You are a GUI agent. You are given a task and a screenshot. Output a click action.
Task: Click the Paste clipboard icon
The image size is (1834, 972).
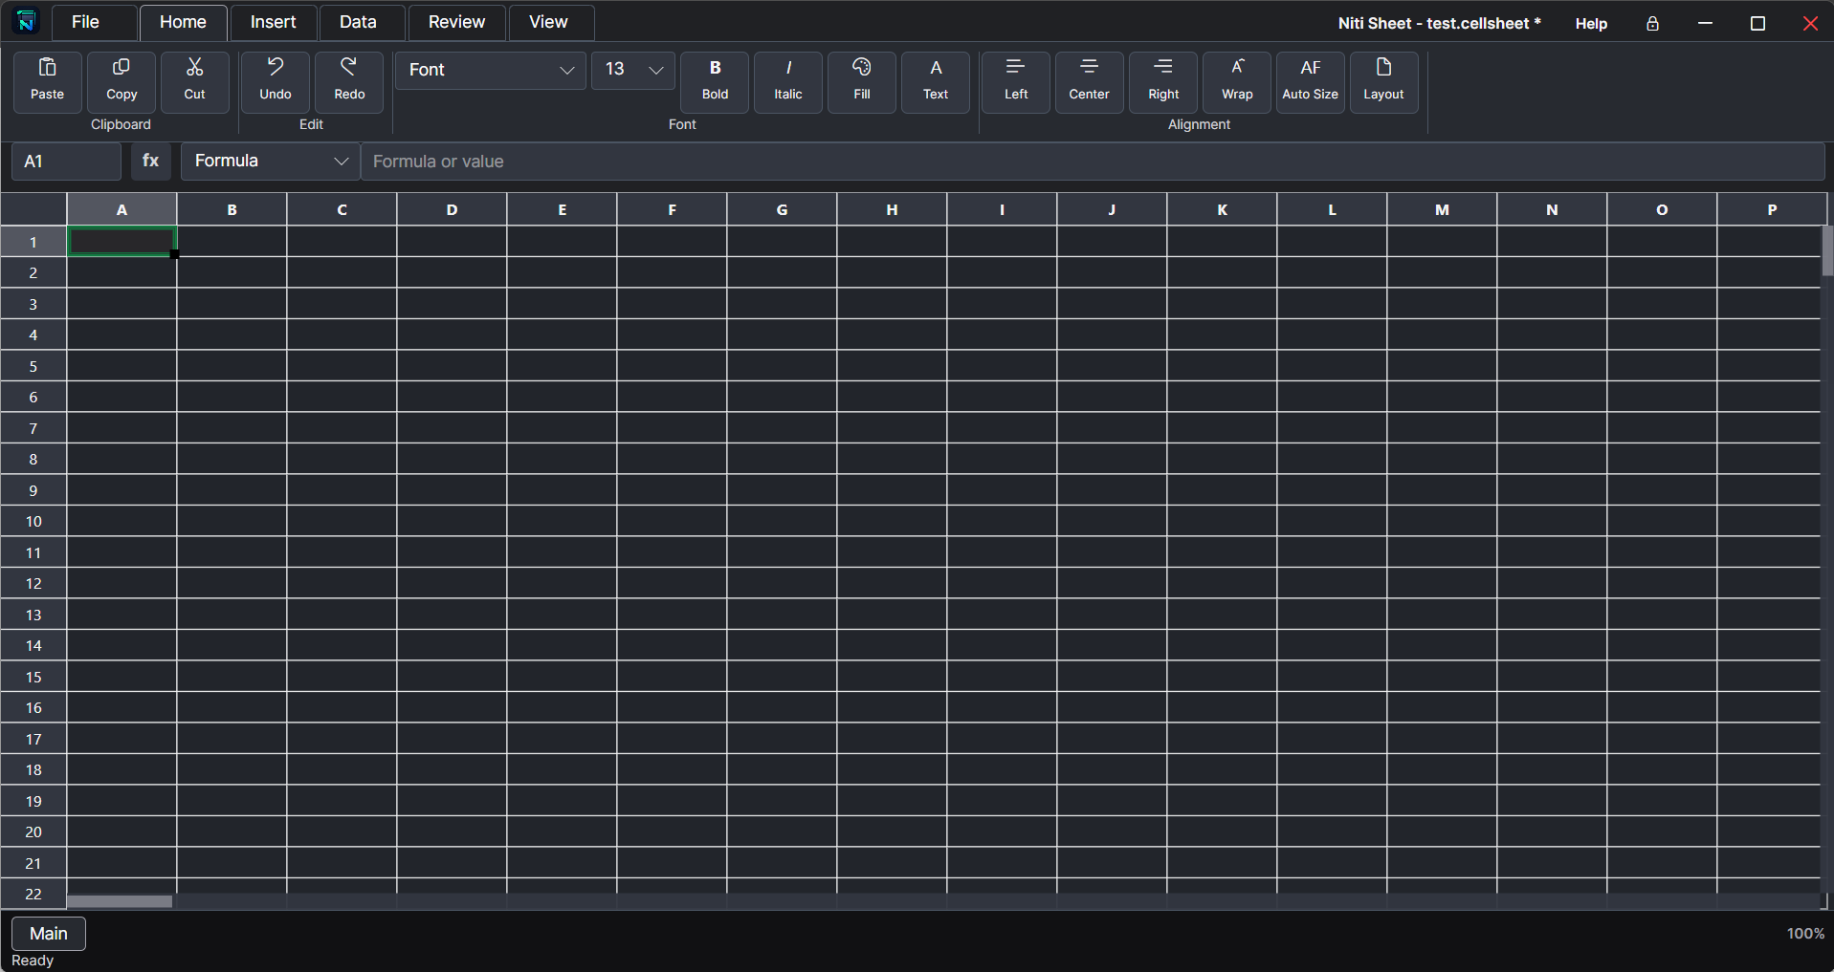[x=47, y=81]
